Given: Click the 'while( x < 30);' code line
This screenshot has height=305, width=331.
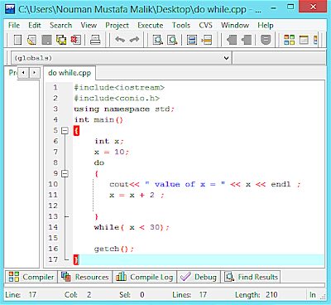Looking at the screenshot, I should (x=132, y=227).
